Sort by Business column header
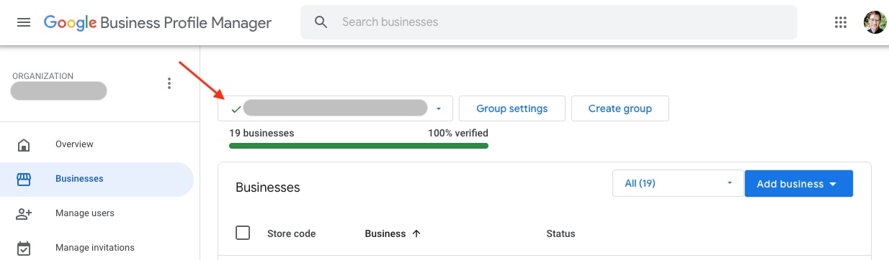Screen dimensions: 889x260 point(385,233)
